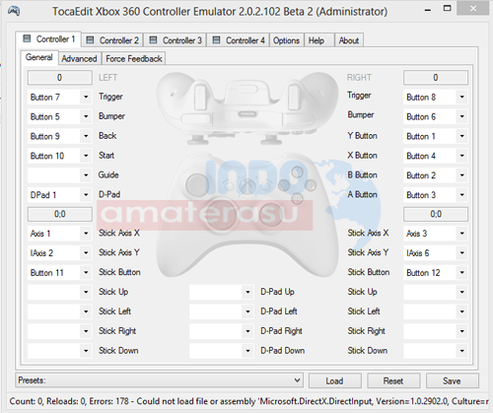Switch to the Controller 2 tab

coord(112,40)
